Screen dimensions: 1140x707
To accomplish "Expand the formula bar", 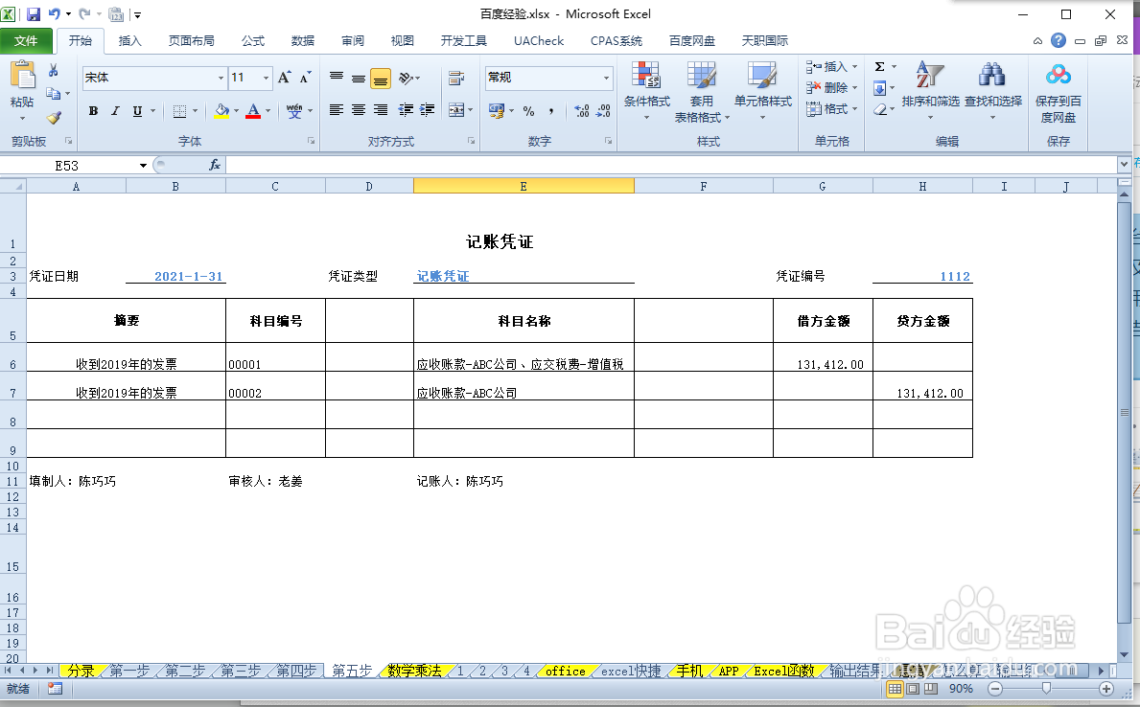I will point(1124,165).
